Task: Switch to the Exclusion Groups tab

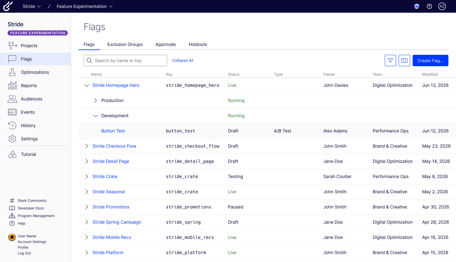Action: (x=125, y=44)
